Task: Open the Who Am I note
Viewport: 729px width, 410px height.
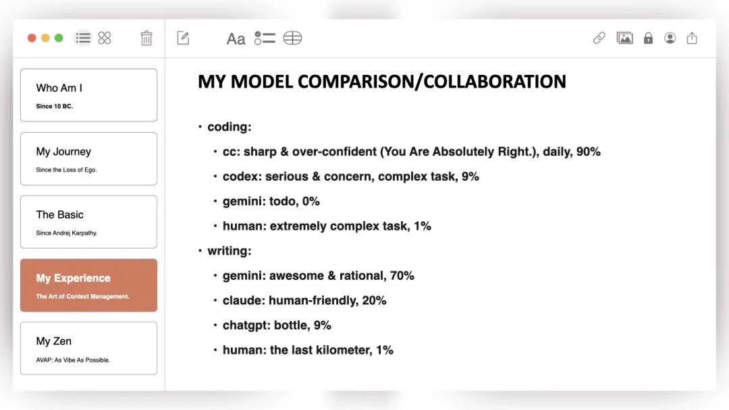Action: click(89, 95)
